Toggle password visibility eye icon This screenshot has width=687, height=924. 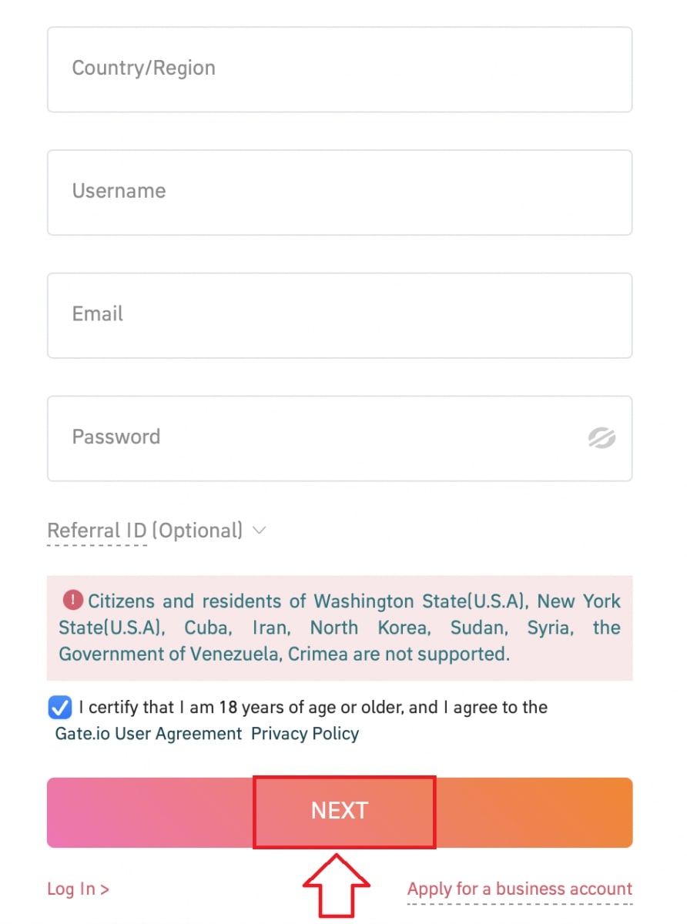tap(601, 438)
